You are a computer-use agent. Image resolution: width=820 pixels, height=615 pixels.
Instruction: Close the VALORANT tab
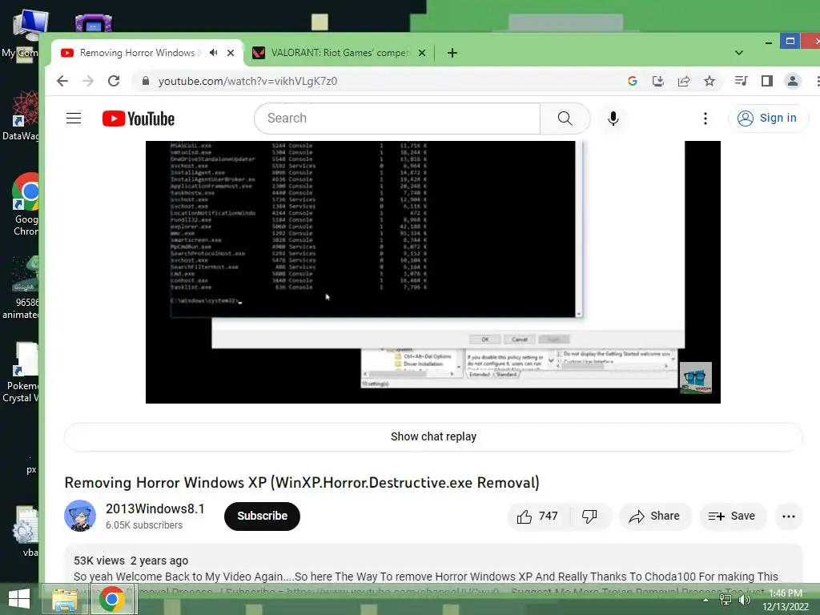pos(422,53)
